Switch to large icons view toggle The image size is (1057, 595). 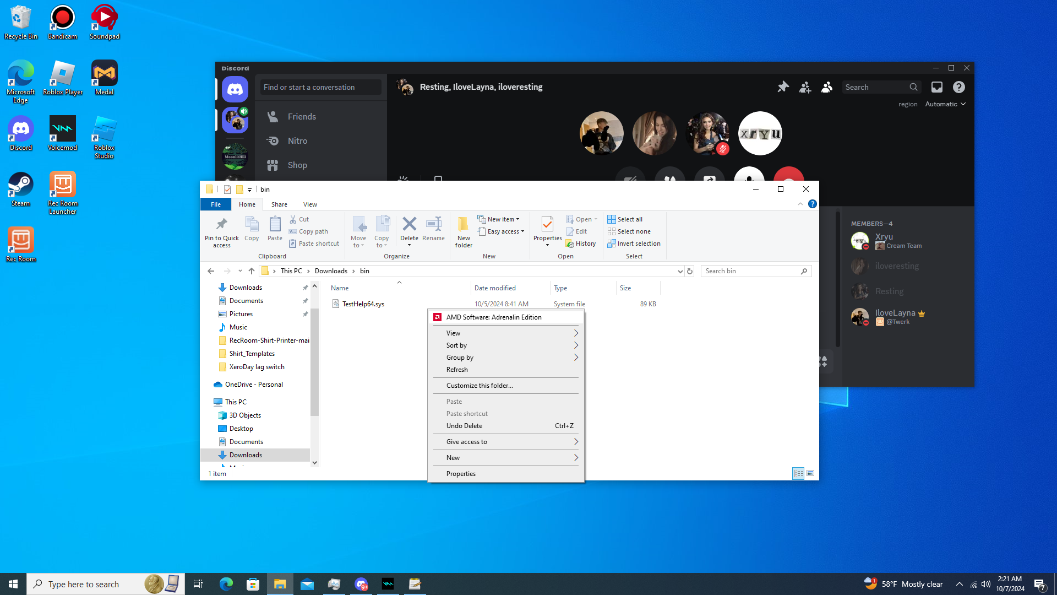(x=810, y=473)
